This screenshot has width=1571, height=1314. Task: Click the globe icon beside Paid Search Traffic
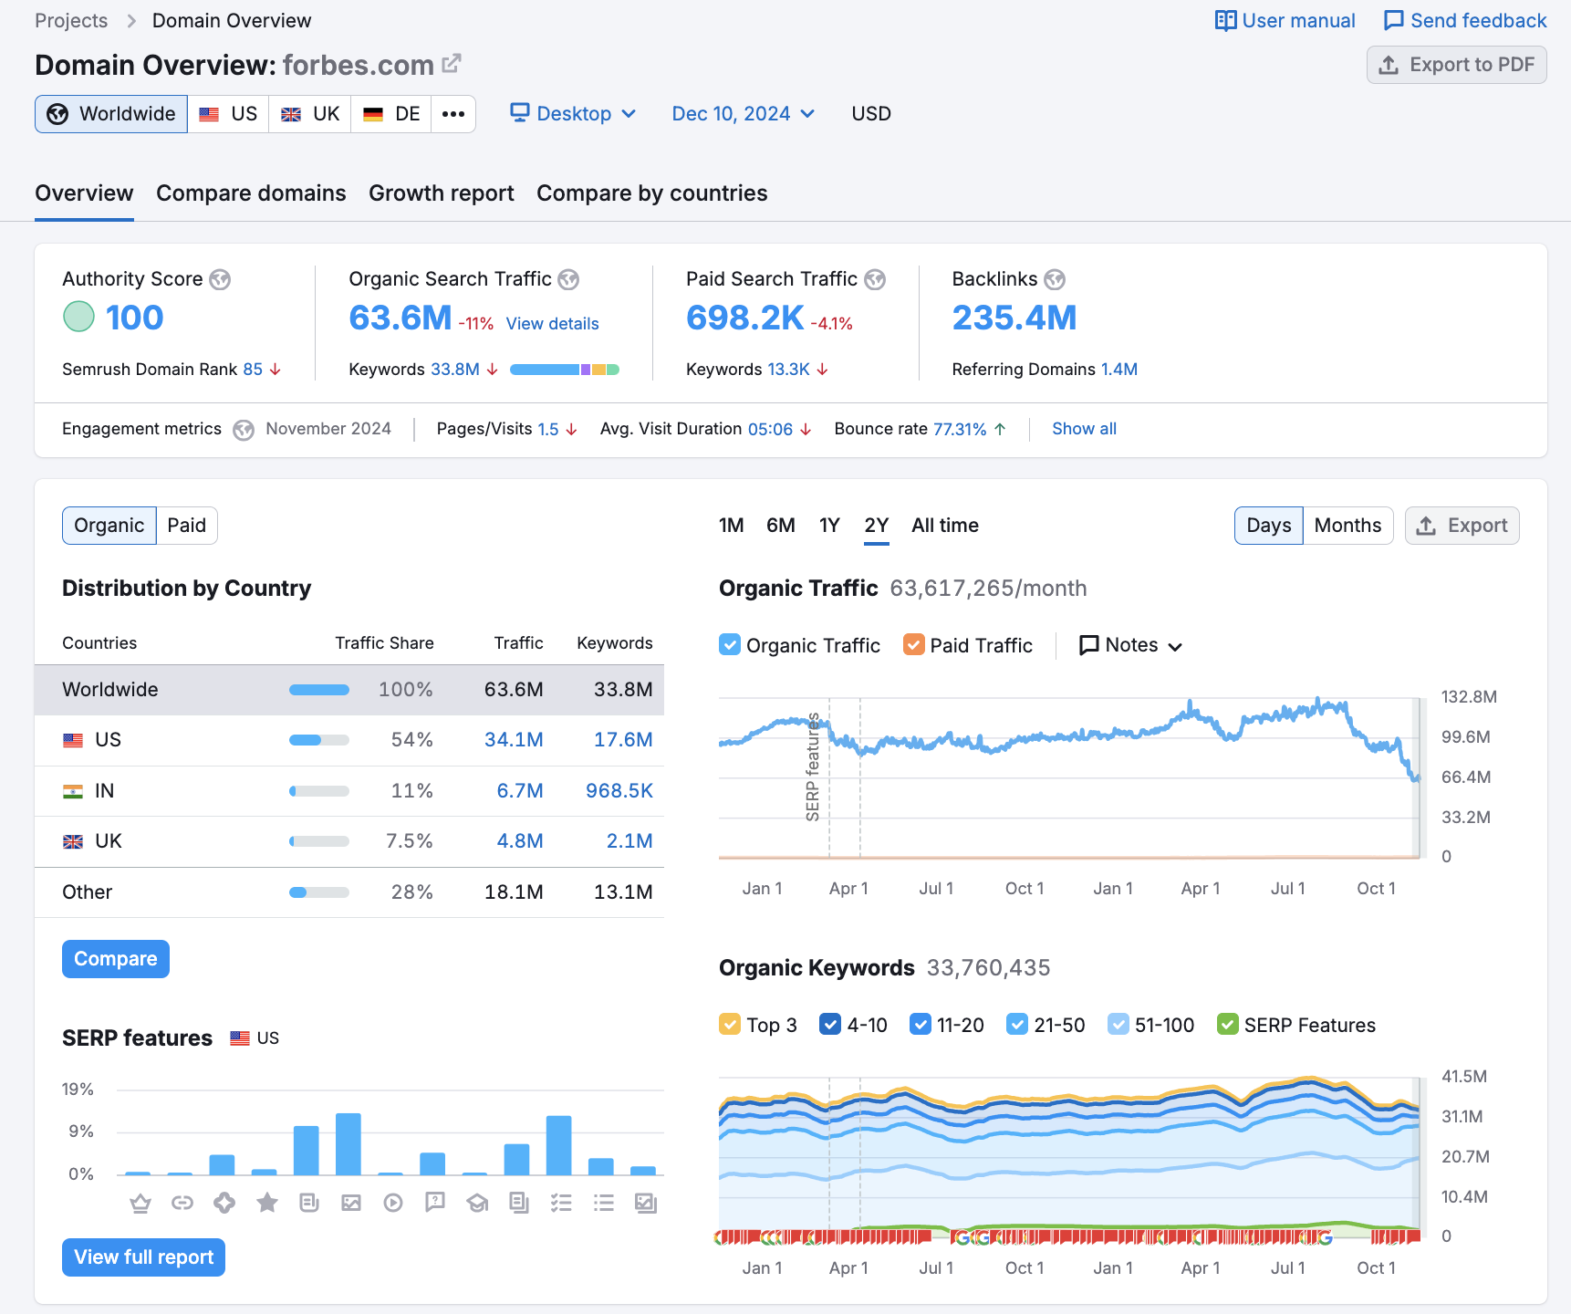click(875, 279)
